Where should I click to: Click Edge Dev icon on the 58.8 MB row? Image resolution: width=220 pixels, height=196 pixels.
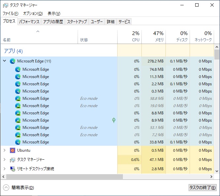click(18, 98)
